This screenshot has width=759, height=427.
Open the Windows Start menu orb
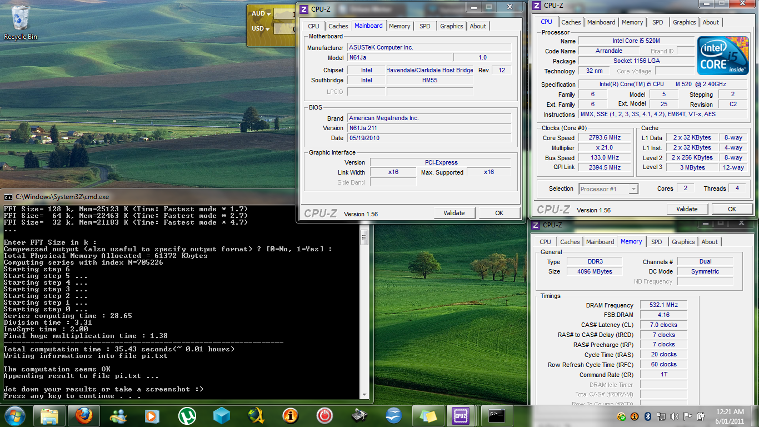(15, 415)
